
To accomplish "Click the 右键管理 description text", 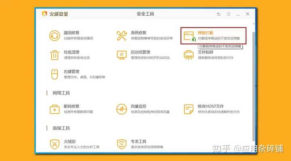I will pos(84,77).
